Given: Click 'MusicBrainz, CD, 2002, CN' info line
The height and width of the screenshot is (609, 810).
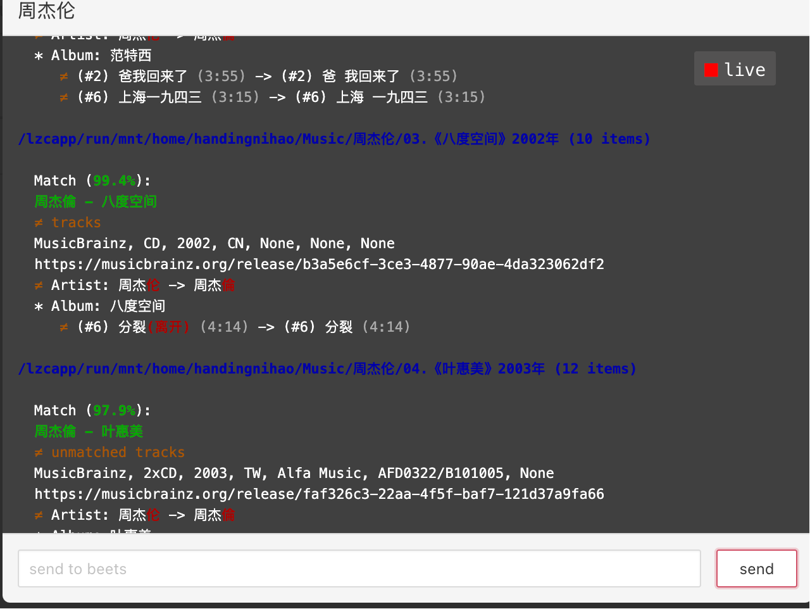Looking at the screenshot, I should [215, 243].
